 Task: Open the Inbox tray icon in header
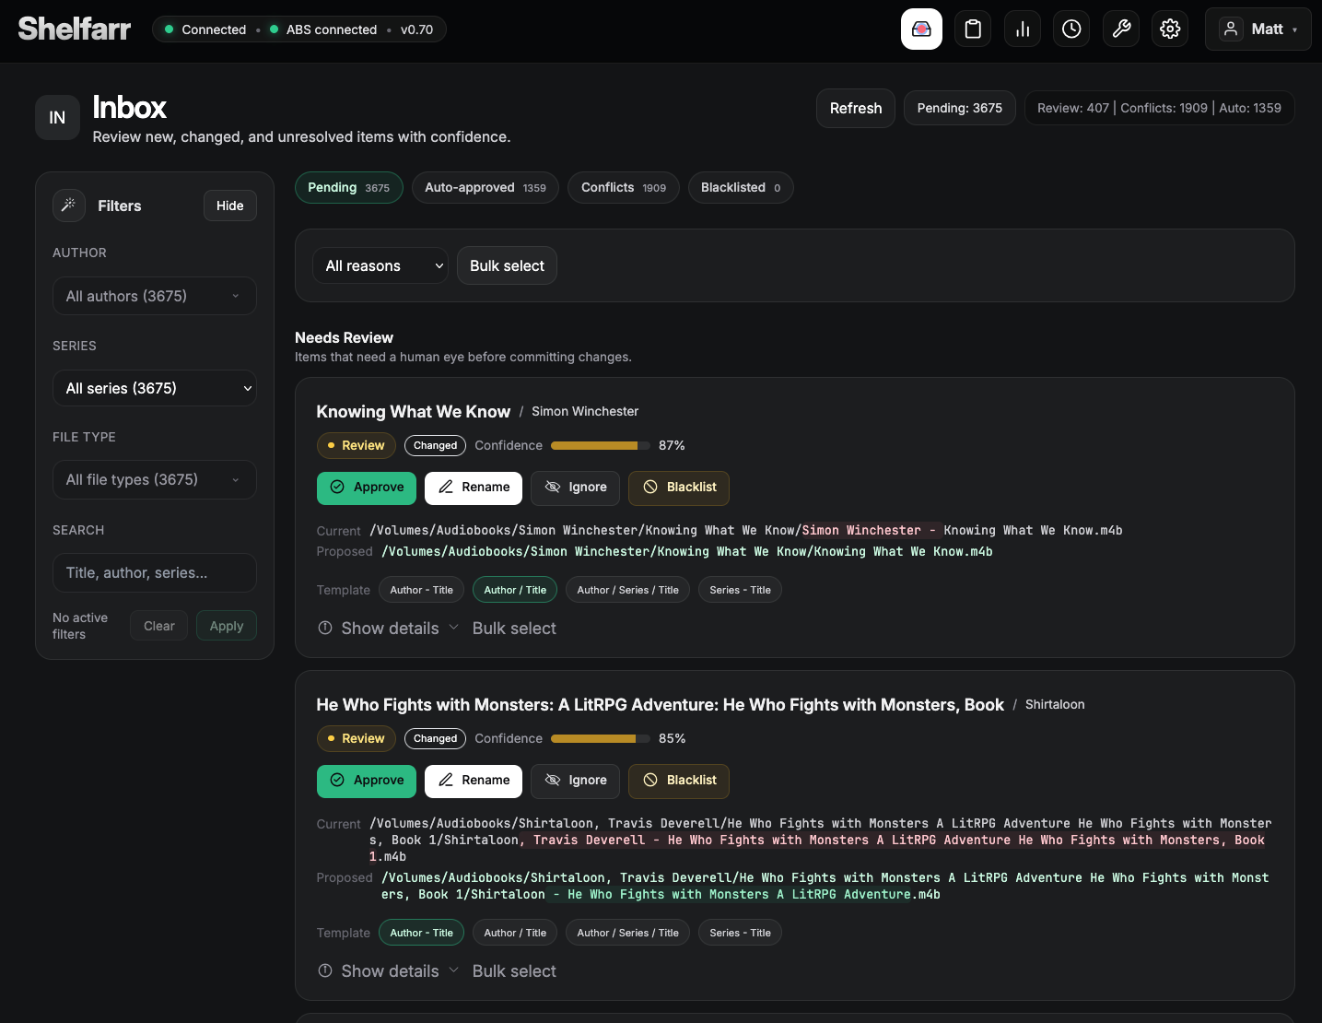pyautogui.click(x=921, y=29)
